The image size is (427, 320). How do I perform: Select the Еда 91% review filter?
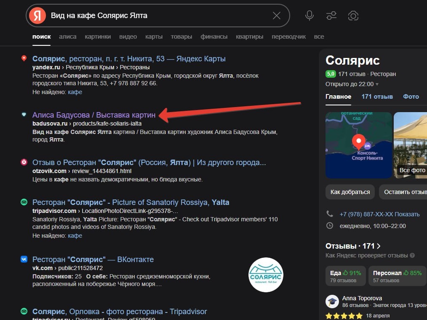coord(345,276)
